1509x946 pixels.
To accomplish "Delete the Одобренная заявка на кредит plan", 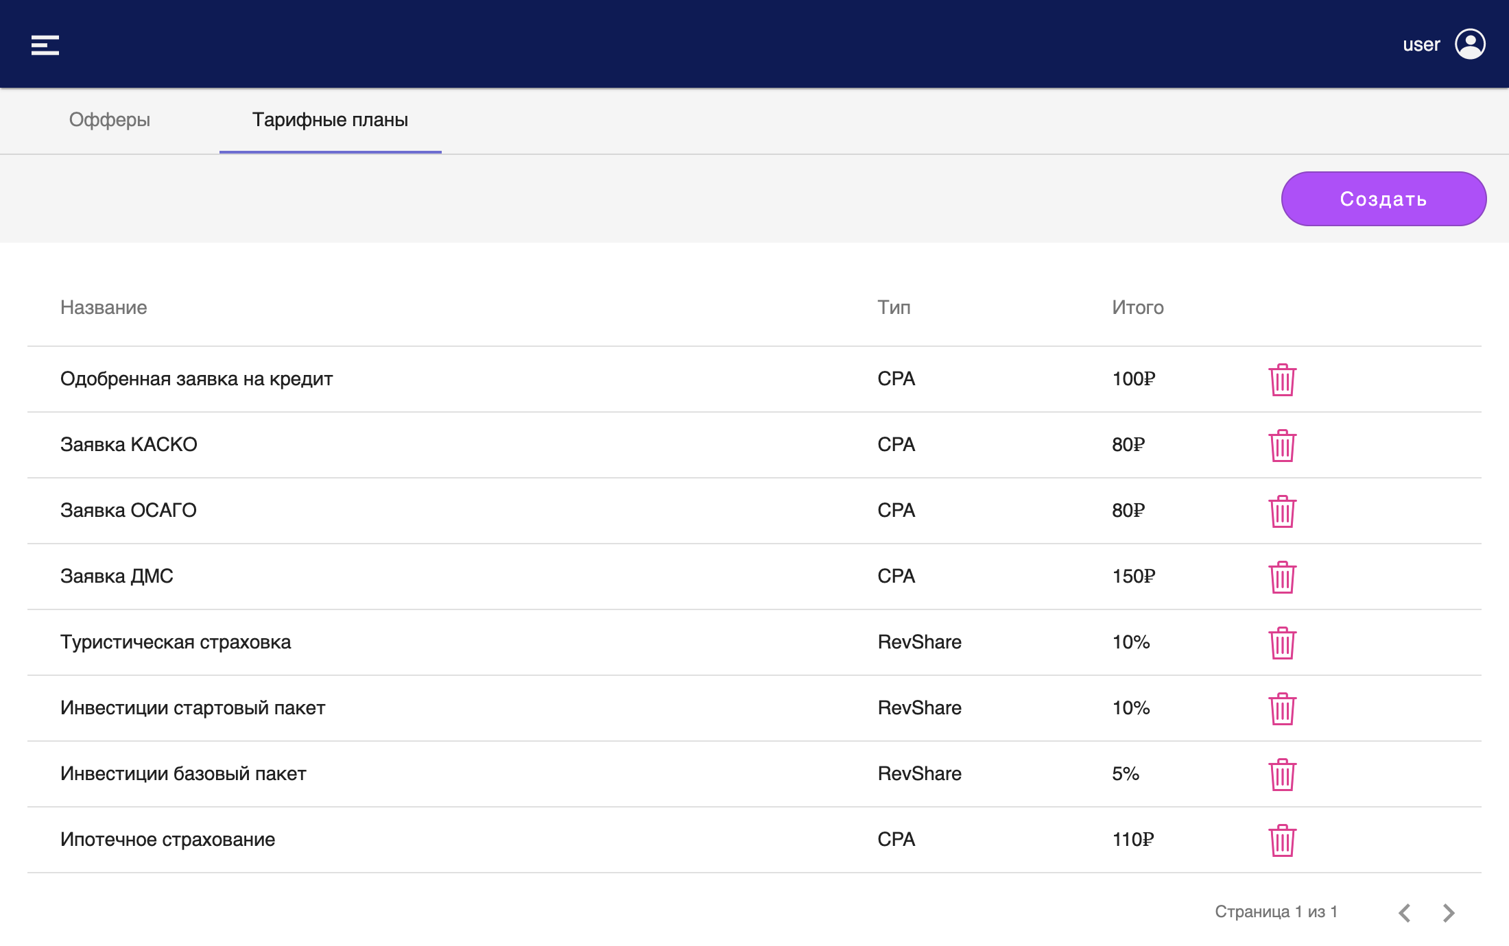I will (1281, 380).
